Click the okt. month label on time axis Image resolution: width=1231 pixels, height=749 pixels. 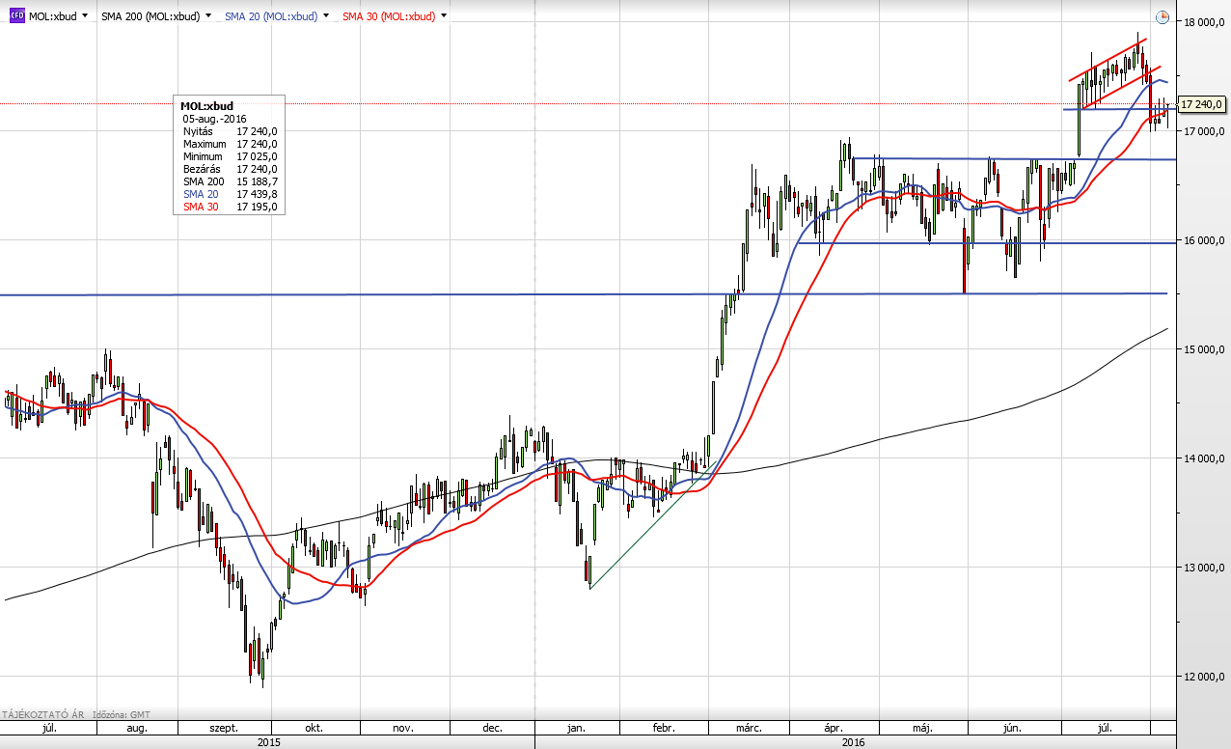point(314,728)
